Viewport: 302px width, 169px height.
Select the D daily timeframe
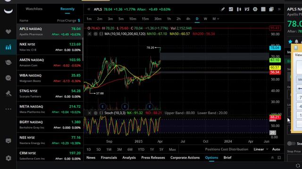(197, 19)
